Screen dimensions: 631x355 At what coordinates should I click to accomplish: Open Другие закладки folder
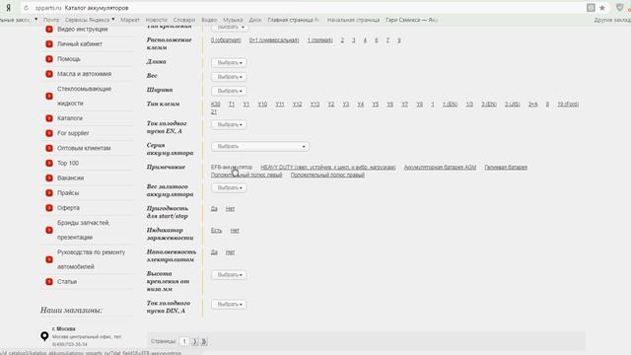pyautogui.click(x=612, y=20)
